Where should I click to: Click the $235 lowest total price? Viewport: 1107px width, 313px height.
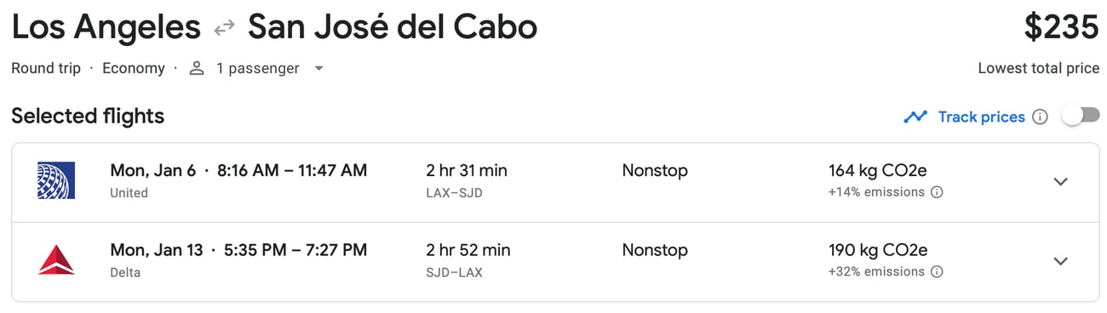coord(1061,28)
